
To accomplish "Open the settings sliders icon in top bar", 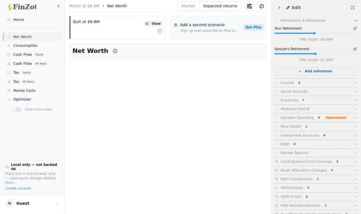I will [249, 6].
